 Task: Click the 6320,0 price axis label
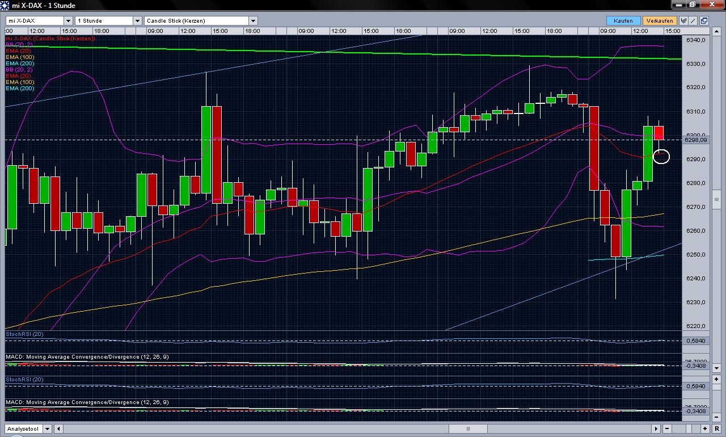pos(695,87)
